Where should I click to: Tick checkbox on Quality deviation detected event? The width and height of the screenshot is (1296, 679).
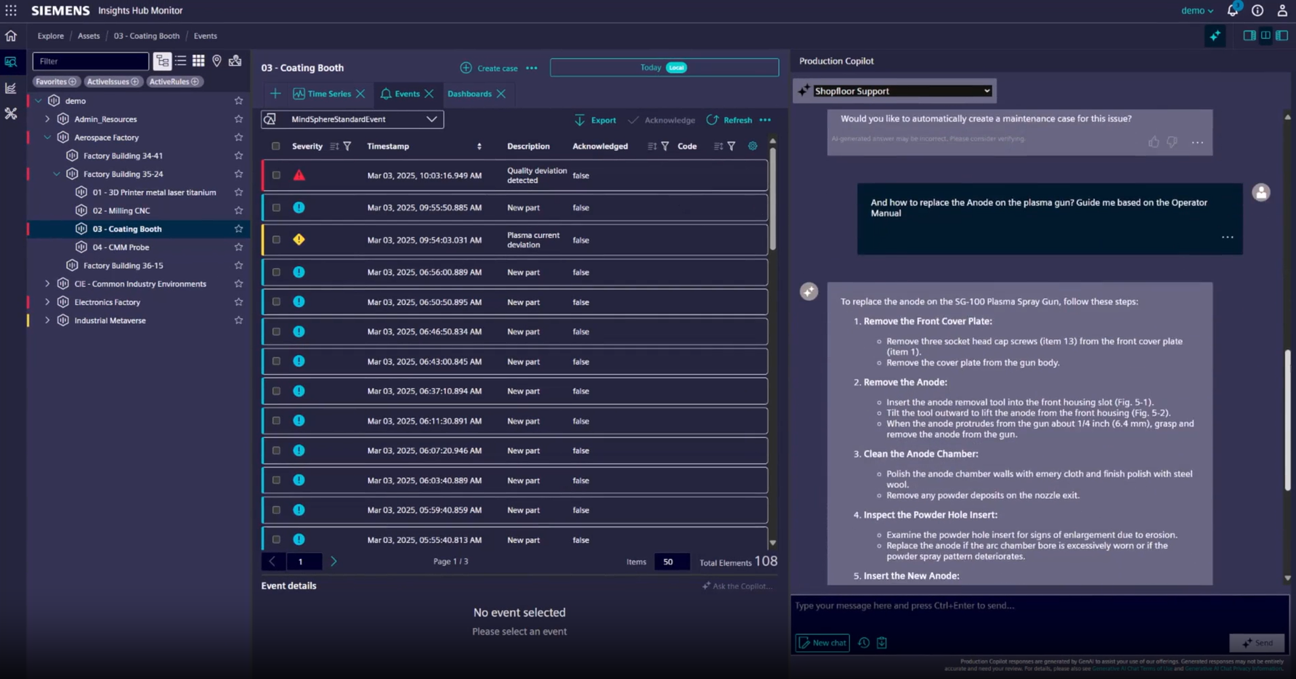click(x=276, y=174)
